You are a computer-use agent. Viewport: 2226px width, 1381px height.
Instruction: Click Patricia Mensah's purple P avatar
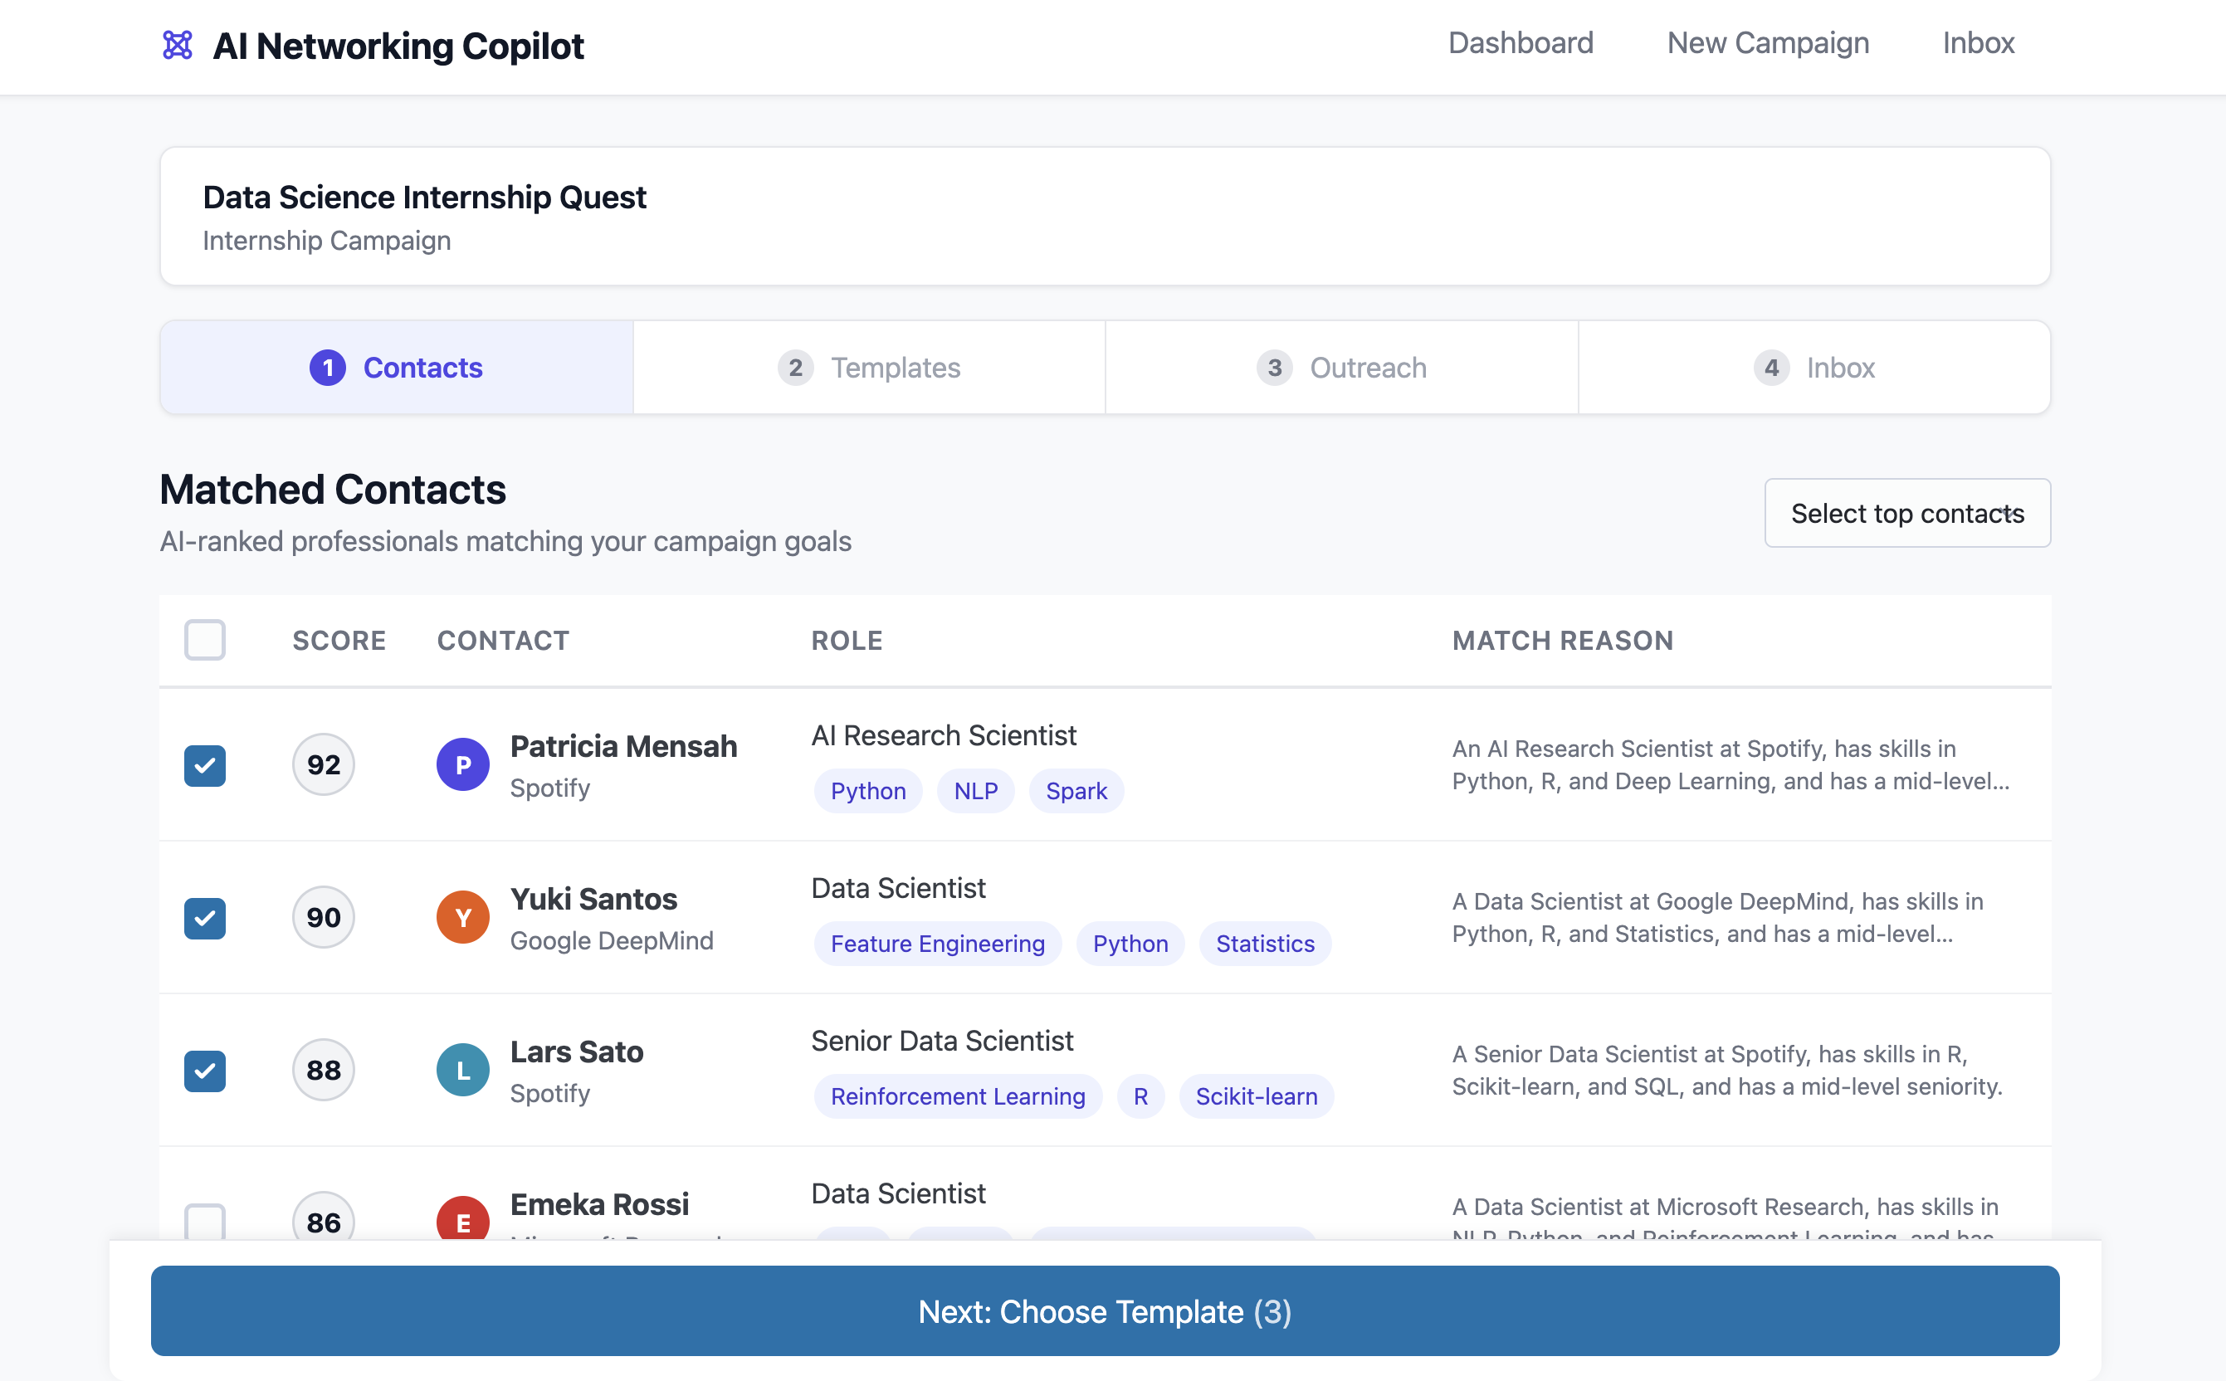coord(463,764)
